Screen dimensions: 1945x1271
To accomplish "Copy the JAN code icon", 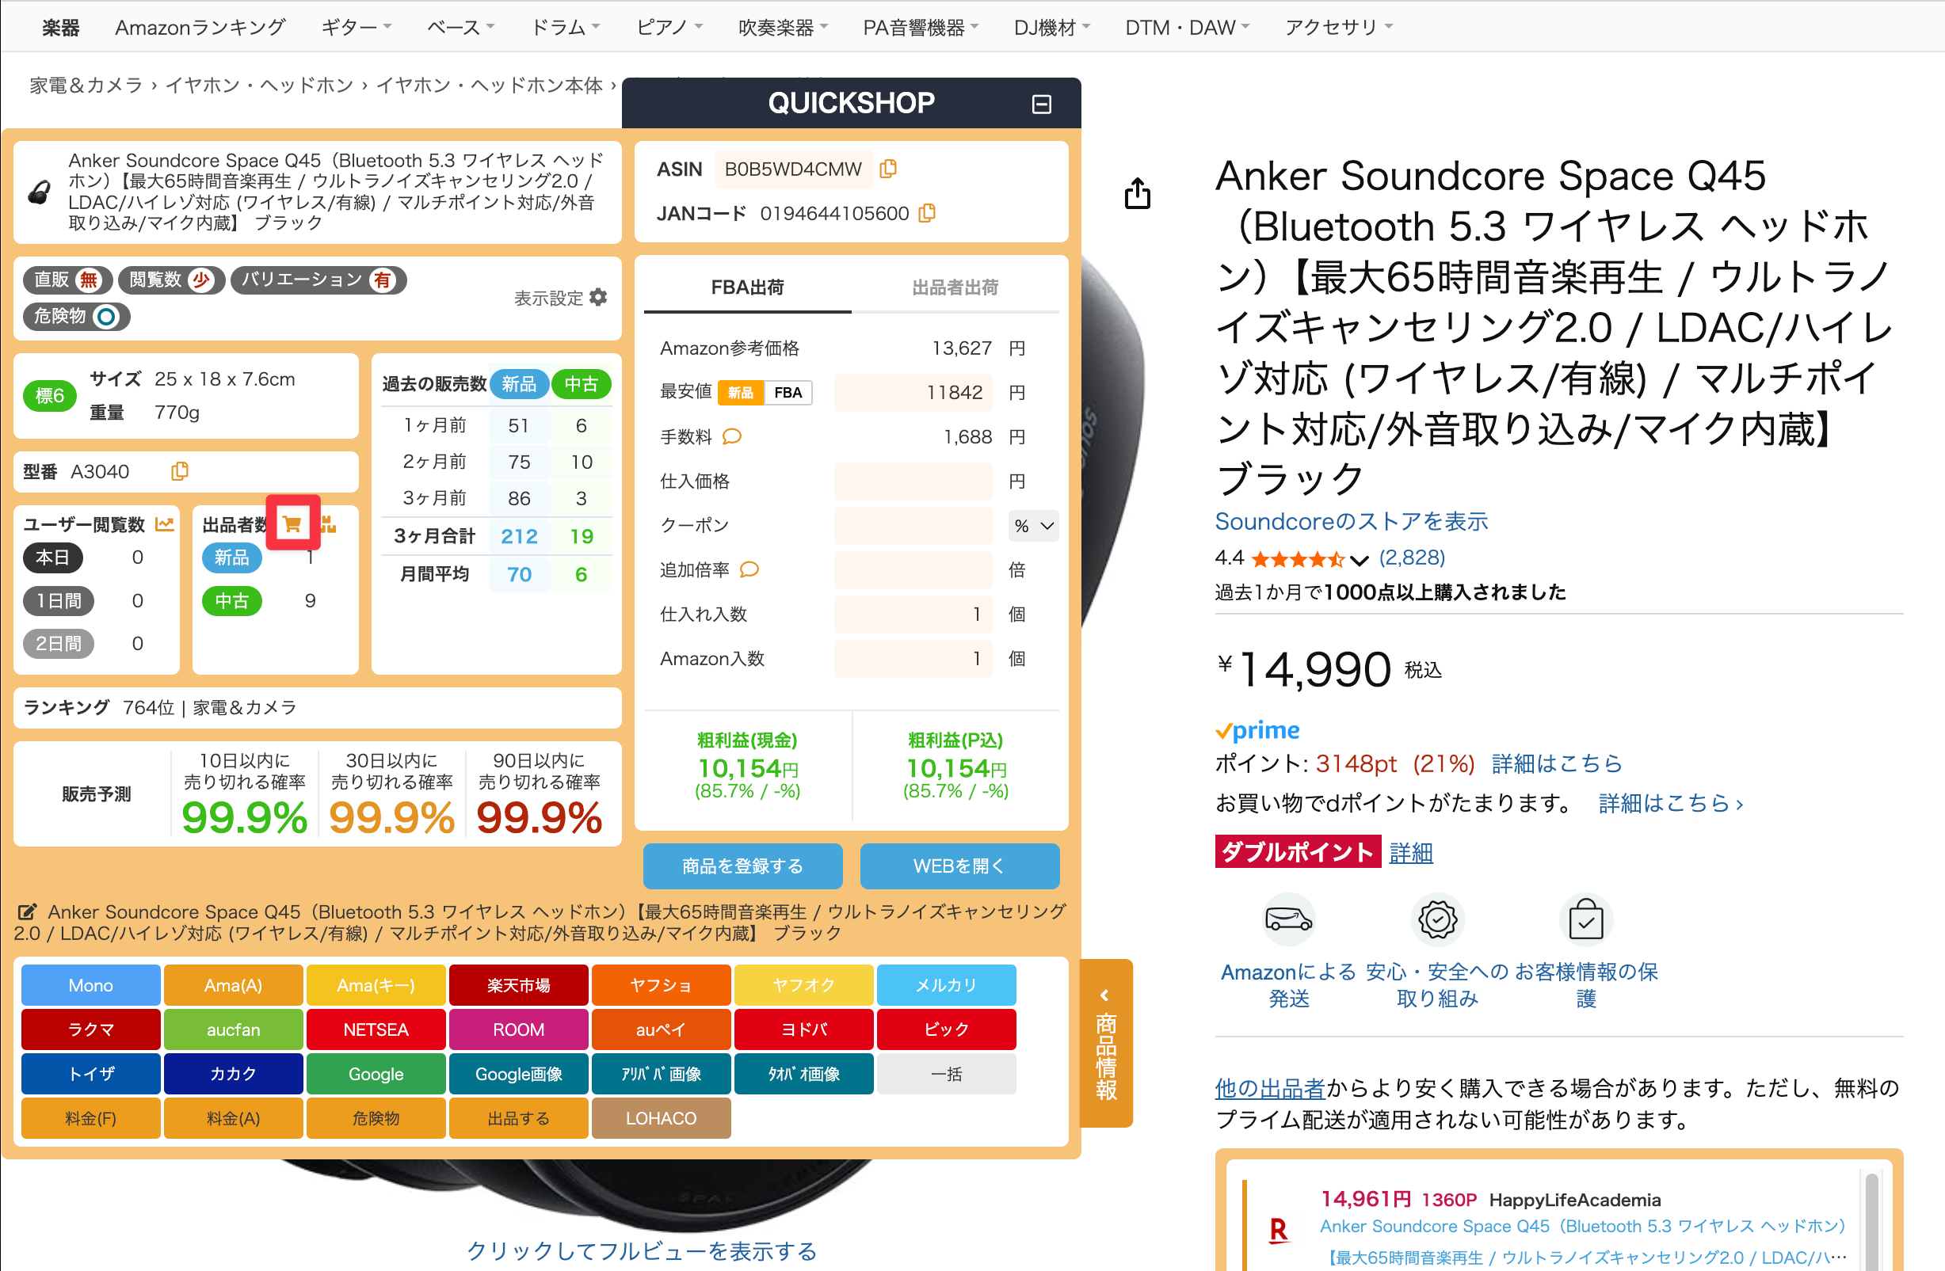I will (x=927, y=213).
